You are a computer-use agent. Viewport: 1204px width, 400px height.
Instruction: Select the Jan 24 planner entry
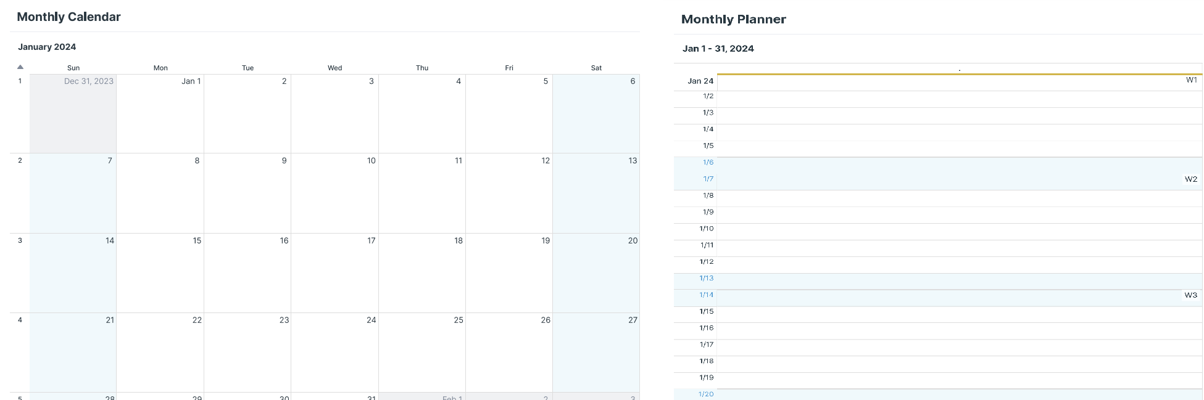click(700, 81)
